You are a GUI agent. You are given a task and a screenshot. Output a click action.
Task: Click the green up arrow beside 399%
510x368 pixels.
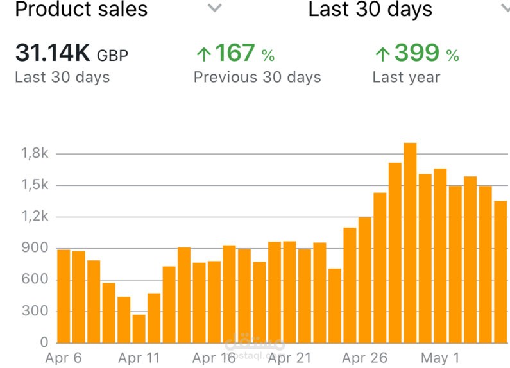[x=383, y=54]
